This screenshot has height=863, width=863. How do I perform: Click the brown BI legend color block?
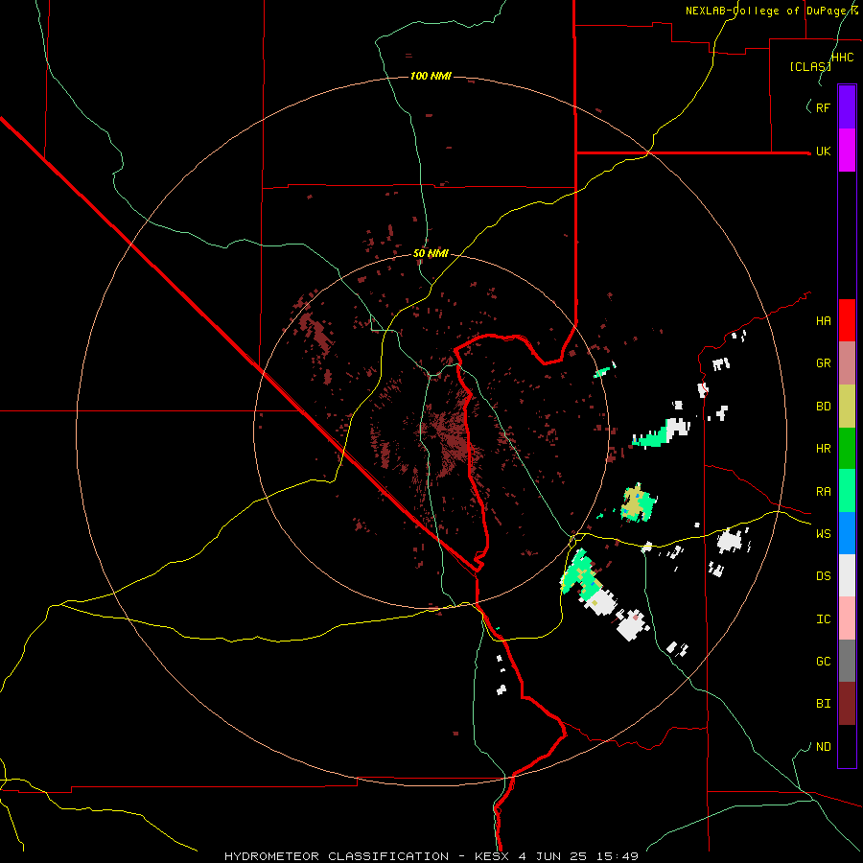click(847, 704)
